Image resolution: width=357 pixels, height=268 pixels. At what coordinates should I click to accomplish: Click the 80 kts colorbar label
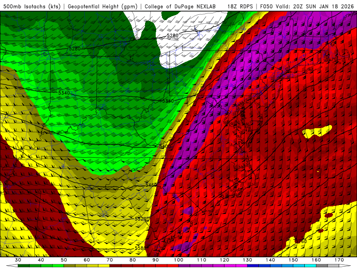point(133,260)
